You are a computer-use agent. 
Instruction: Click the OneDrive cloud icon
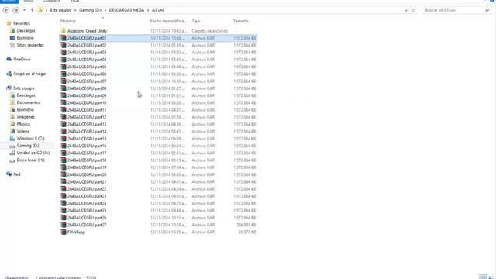[9, 59]
